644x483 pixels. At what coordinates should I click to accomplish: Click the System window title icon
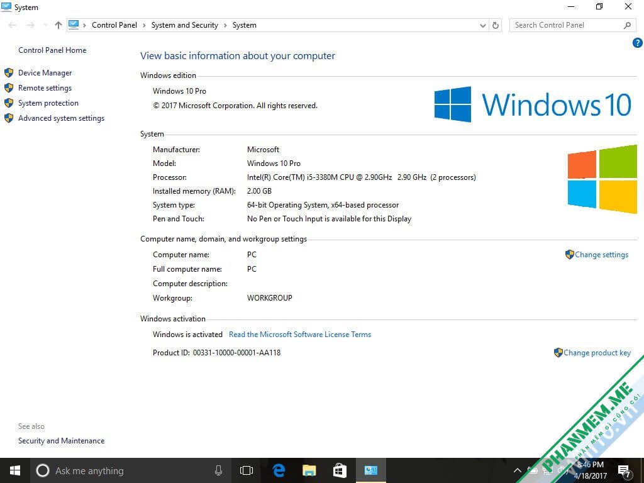point(6,7)
